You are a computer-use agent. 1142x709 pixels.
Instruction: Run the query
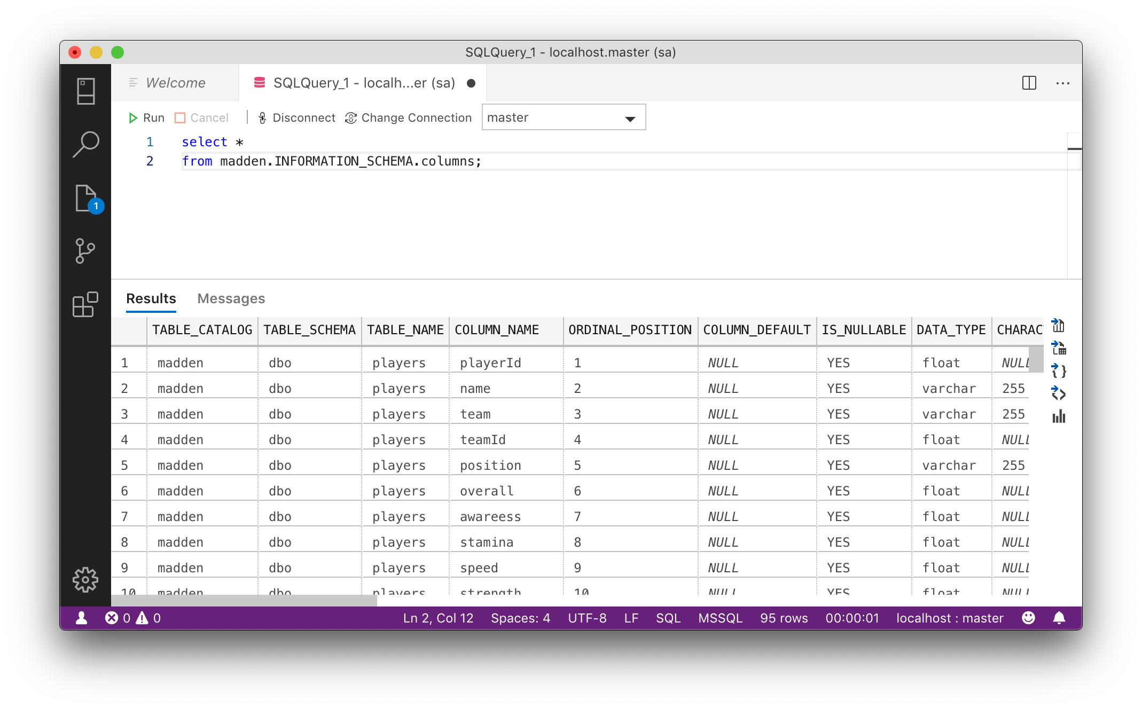[146, 117]
